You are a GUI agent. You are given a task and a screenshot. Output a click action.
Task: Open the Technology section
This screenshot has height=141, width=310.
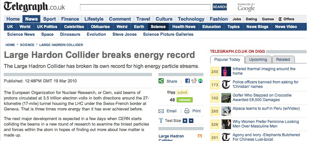tap(191, 19)
